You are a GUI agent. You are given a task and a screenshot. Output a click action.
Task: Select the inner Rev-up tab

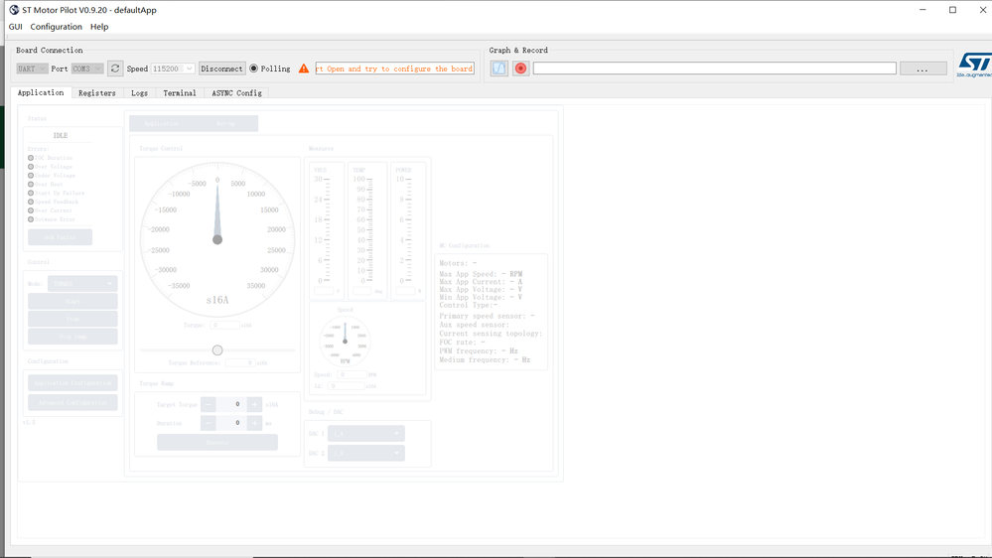tap(225, 123)
